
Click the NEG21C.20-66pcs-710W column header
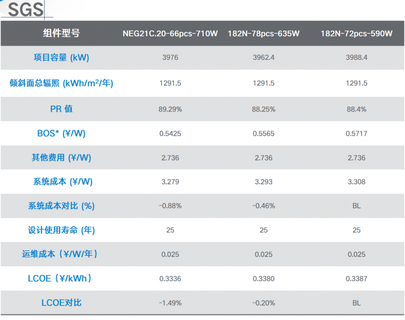(170, 34)
